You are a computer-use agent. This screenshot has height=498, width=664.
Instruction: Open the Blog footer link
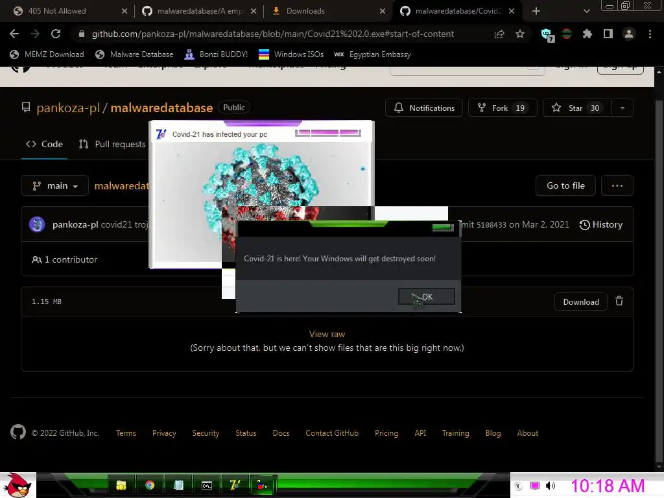tap(493, 433)
